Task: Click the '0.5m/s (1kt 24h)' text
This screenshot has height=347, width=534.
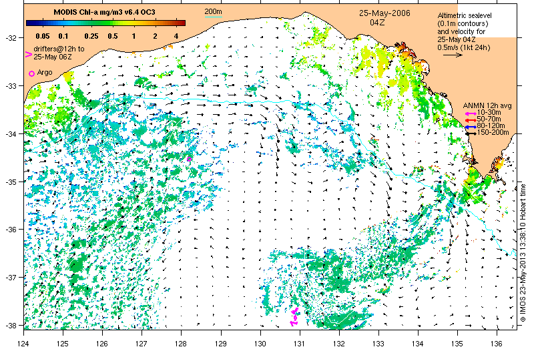Action: pos(464,47)
